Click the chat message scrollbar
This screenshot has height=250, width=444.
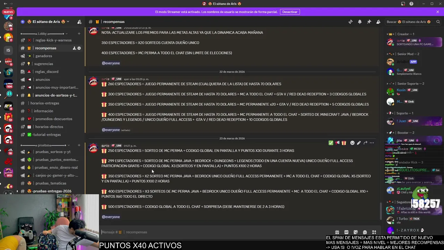coord(381,210)
